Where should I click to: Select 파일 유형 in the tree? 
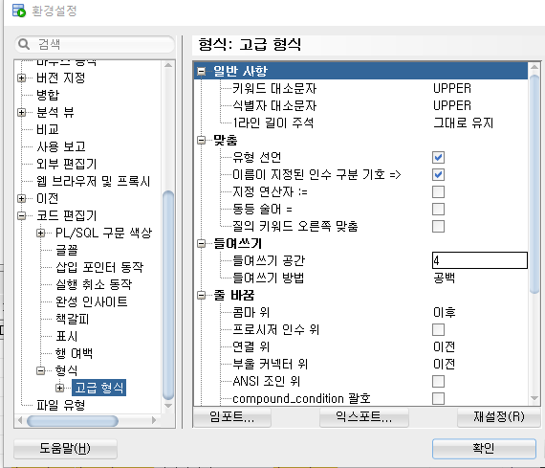pyautogui.click(x=60, y=405)
